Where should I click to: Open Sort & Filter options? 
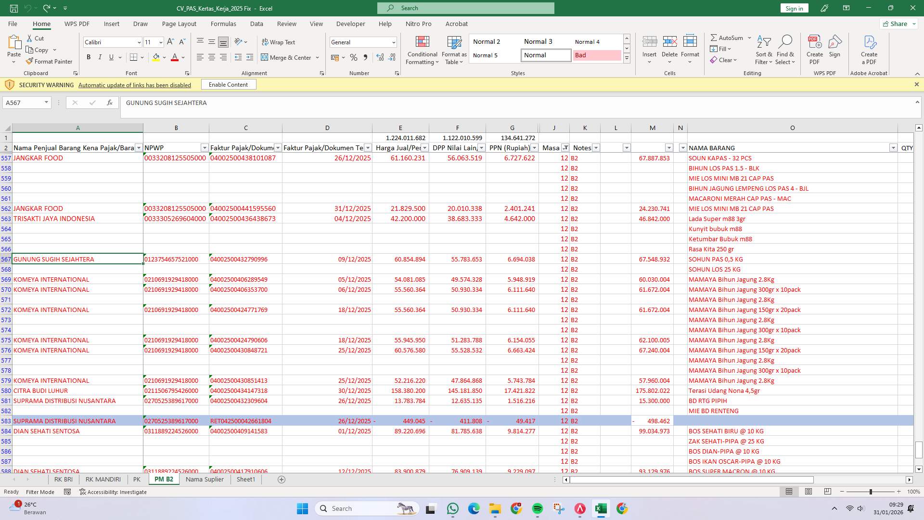click(764, 50)
